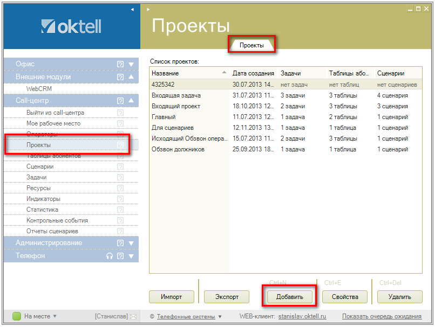Click the help icon next to Офис
The width and height of the screenshot is (435, 327).
click(x=120, y=64)
